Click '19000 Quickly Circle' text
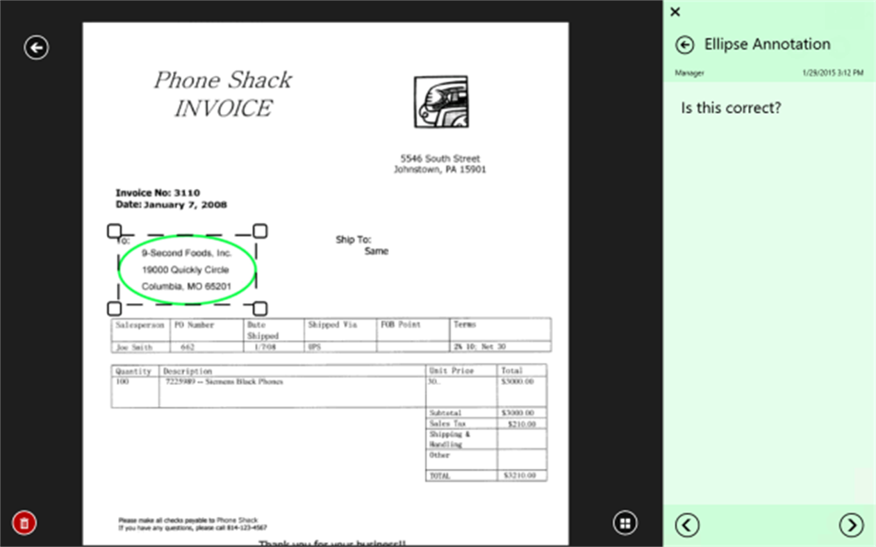This screenshot has height=547, width=876. pyautogui.click(x=185, y=270)
